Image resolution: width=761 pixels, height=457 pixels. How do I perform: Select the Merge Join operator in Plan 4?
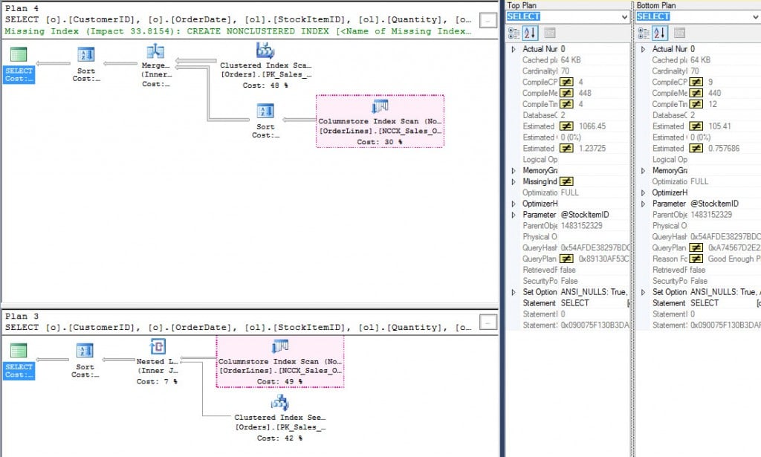pyautogui.click(x=155, y=52)
